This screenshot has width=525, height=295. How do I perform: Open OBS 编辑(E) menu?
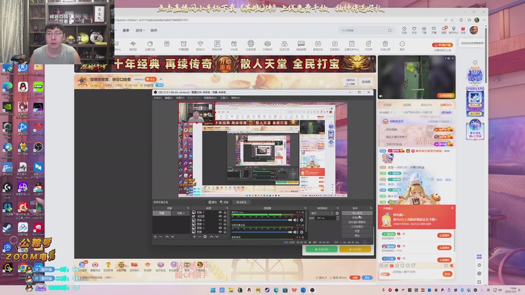tap(169, 98)
